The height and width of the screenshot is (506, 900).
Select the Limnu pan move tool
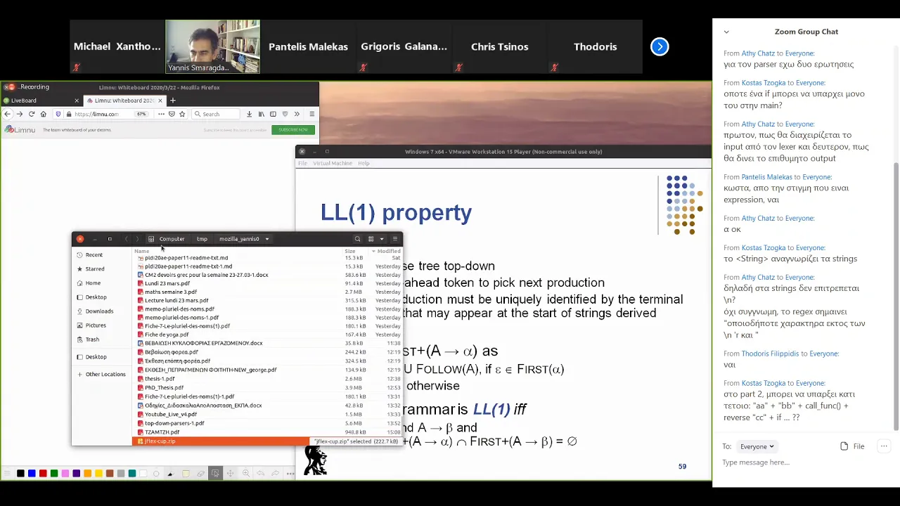click(x=230, y=474)
